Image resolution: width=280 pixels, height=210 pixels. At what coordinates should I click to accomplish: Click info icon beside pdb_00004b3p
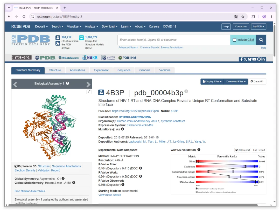[x=186, y=91]
